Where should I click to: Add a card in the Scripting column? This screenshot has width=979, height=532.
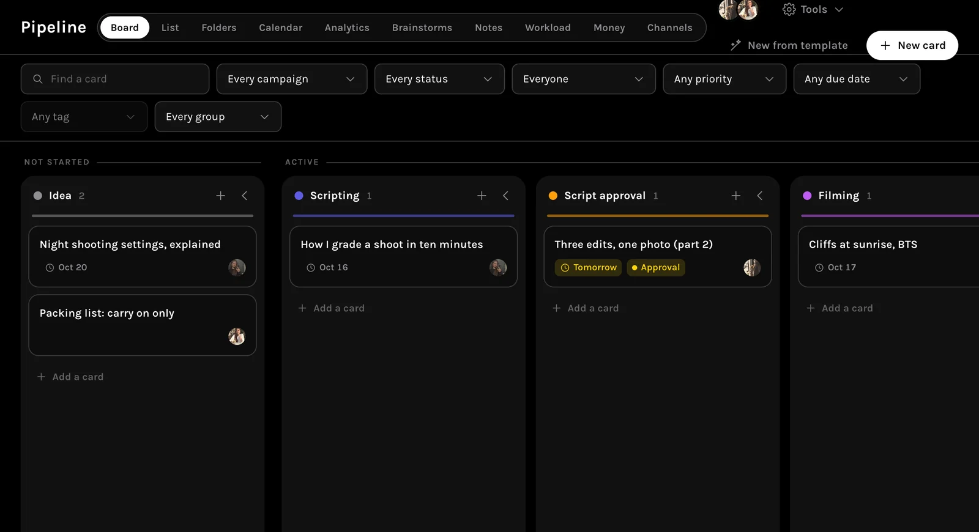point(331,308)
